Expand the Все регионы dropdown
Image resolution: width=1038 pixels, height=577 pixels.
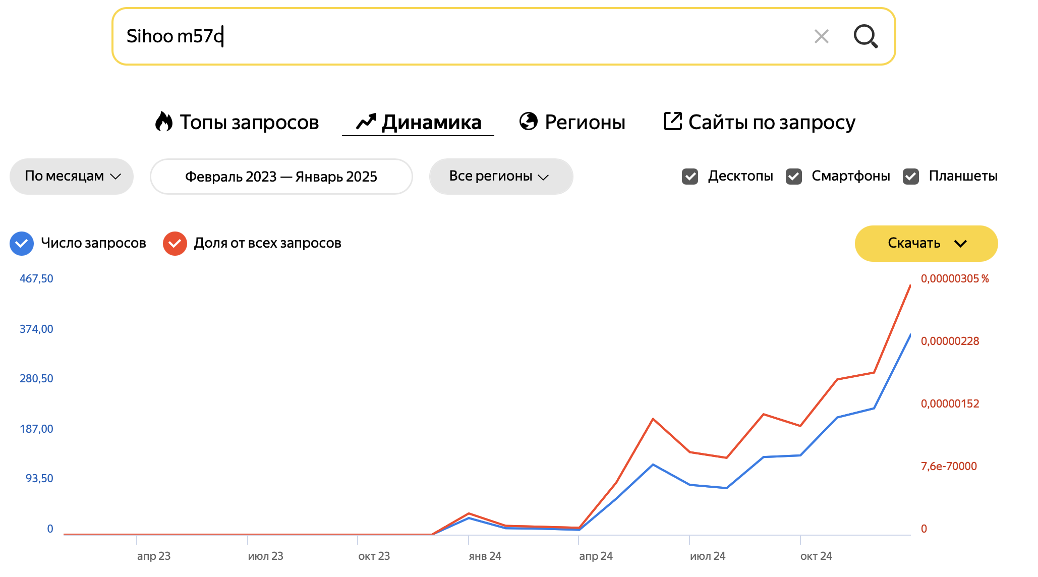coord(501,177)
